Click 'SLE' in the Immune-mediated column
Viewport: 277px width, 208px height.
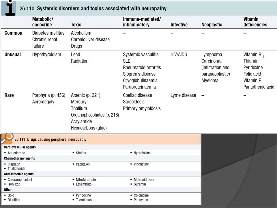click(126, 61)
